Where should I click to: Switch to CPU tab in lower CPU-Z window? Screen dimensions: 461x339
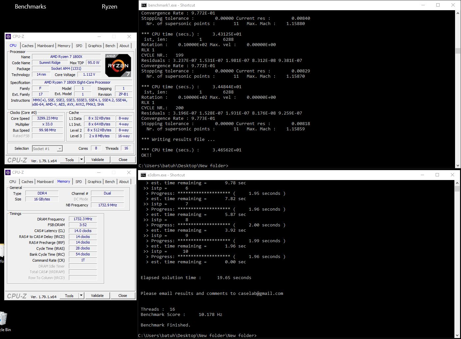click(x=13, y=182)
